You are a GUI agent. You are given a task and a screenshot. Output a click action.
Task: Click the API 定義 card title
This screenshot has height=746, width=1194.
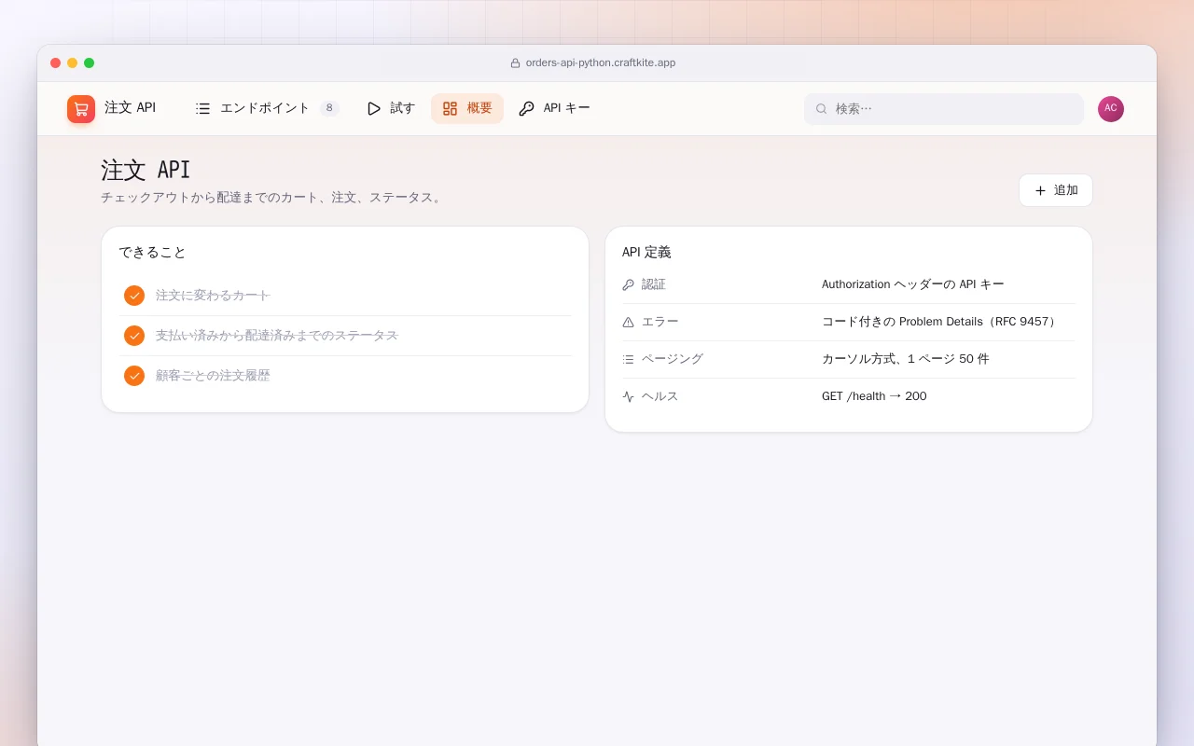(646, 252)
